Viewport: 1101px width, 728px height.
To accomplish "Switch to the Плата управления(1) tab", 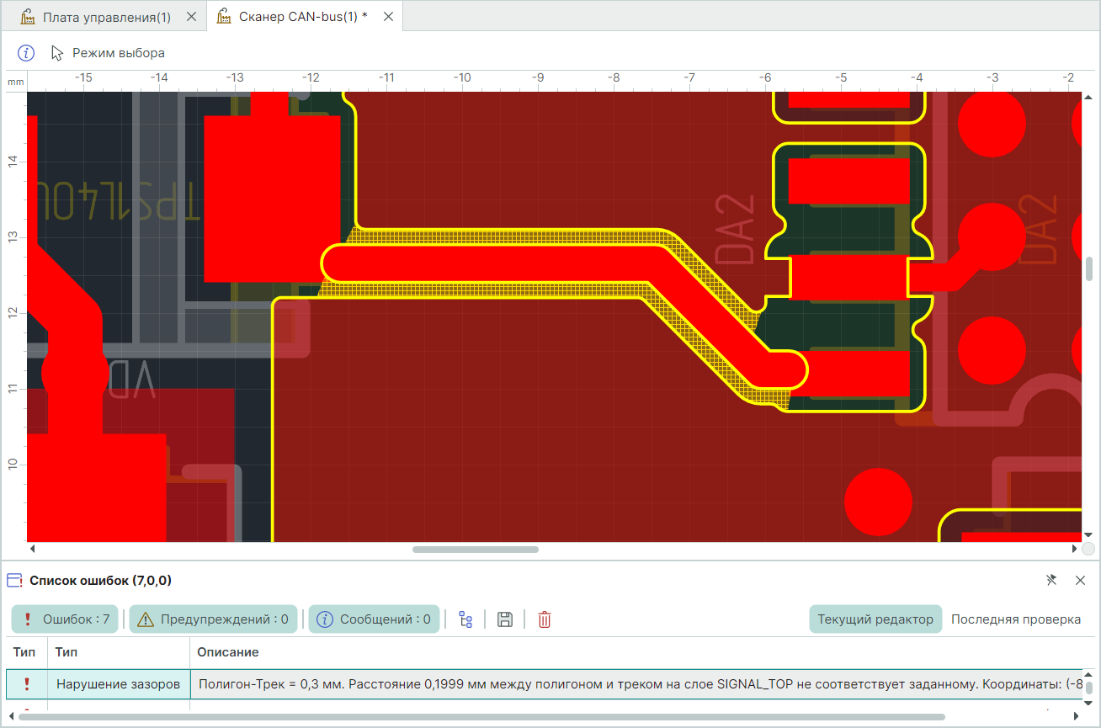I will [106, 16].
